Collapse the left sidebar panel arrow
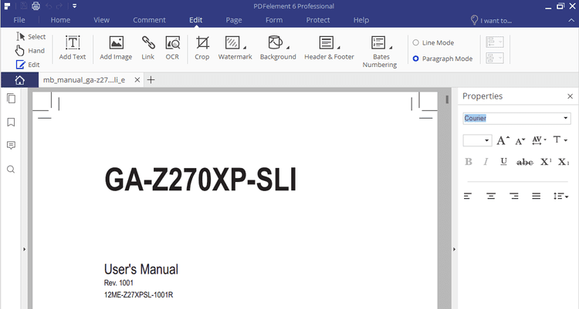 [25, 249]
